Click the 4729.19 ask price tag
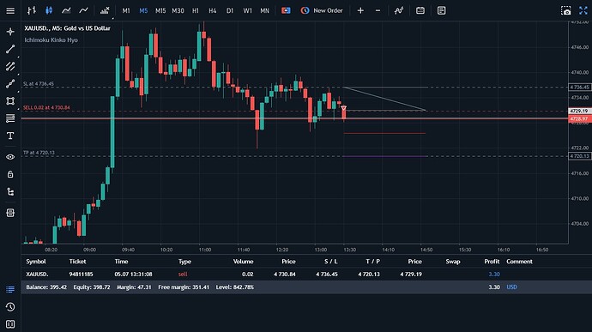Image resolution: width=592 pixels, height=332 pixels. click(579, 111)
